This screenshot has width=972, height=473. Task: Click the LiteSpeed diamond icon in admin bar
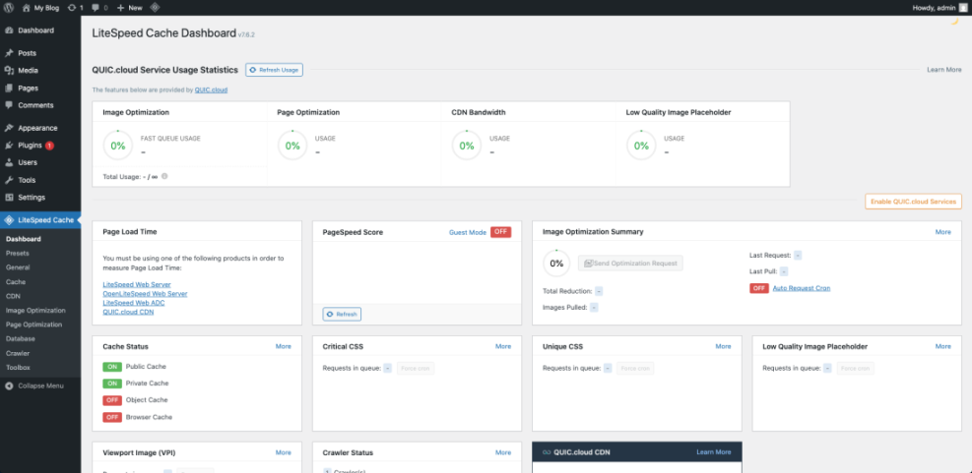[155, 8]
